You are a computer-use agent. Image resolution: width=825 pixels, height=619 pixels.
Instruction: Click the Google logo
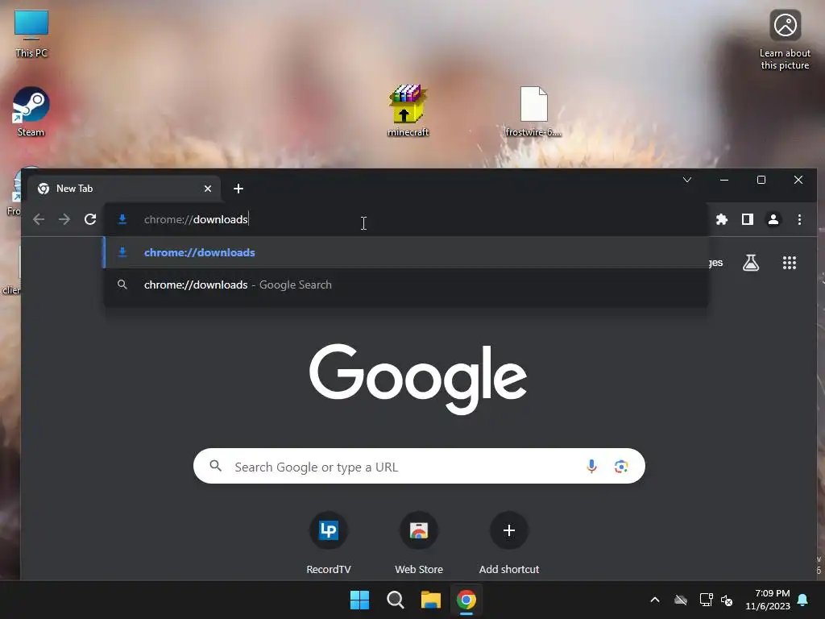(x=418, y=379)
